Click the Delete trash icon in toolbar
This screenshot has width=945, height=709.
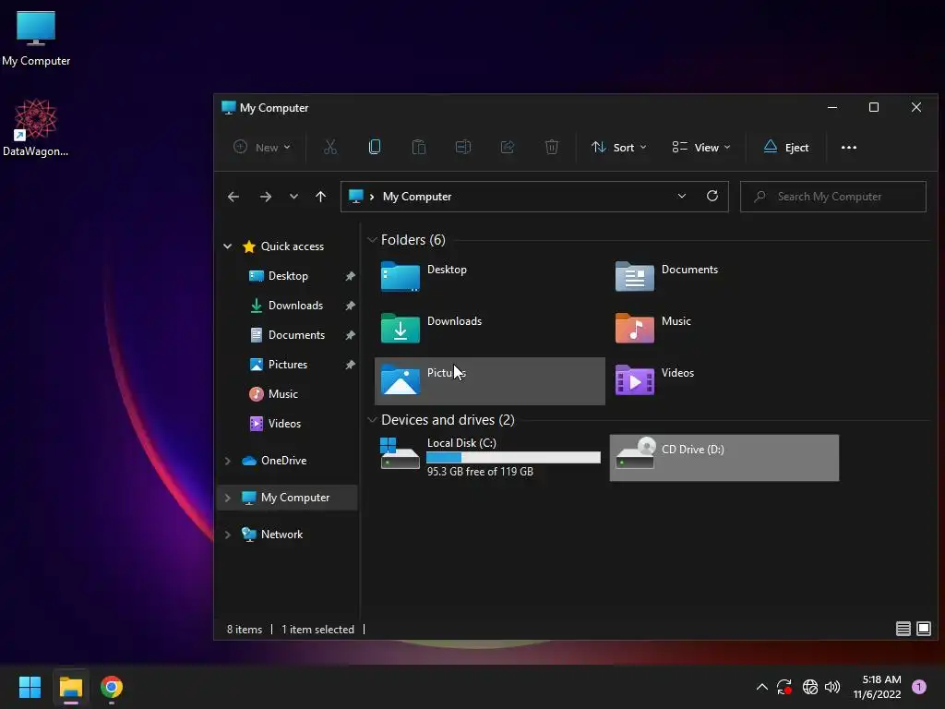552,147
